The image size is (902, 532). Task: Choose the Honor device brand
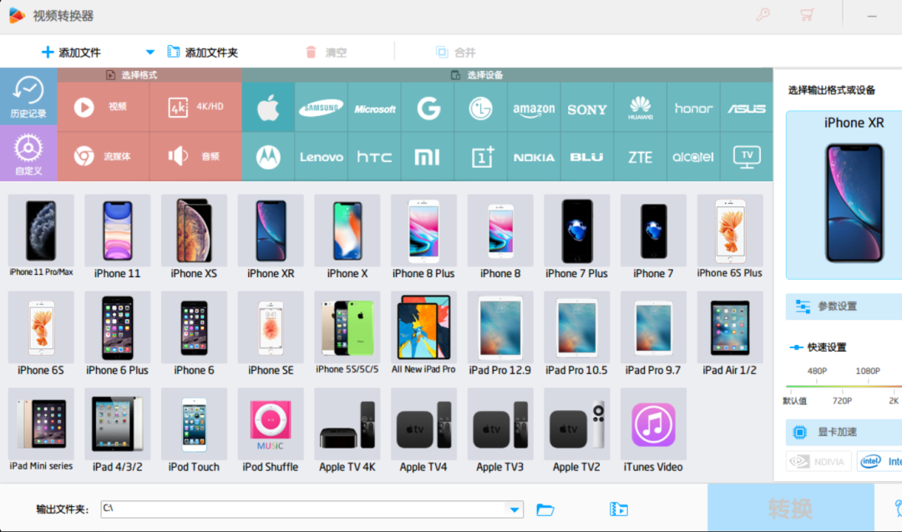coord(693,107)
